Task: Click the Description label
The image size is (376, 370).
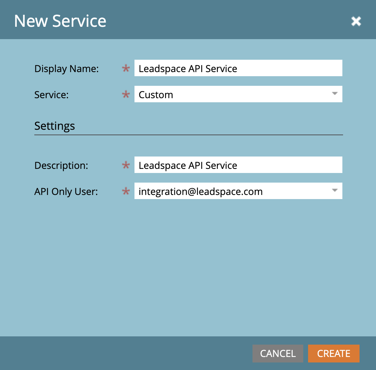Action: click(61, 165)
